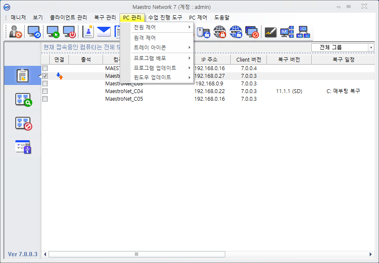
Task: Click the Client 버전 column header
Action: pos(249,59)
